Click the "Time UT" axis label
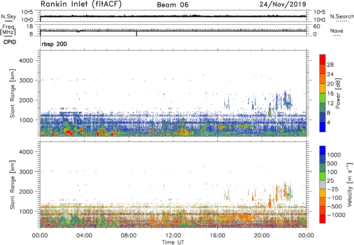The image size is (354, 245). [173, 242]
